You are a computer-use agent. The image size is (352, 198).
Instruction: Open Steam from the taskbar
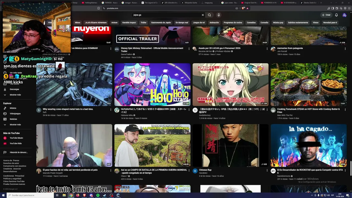pos(105,195)
